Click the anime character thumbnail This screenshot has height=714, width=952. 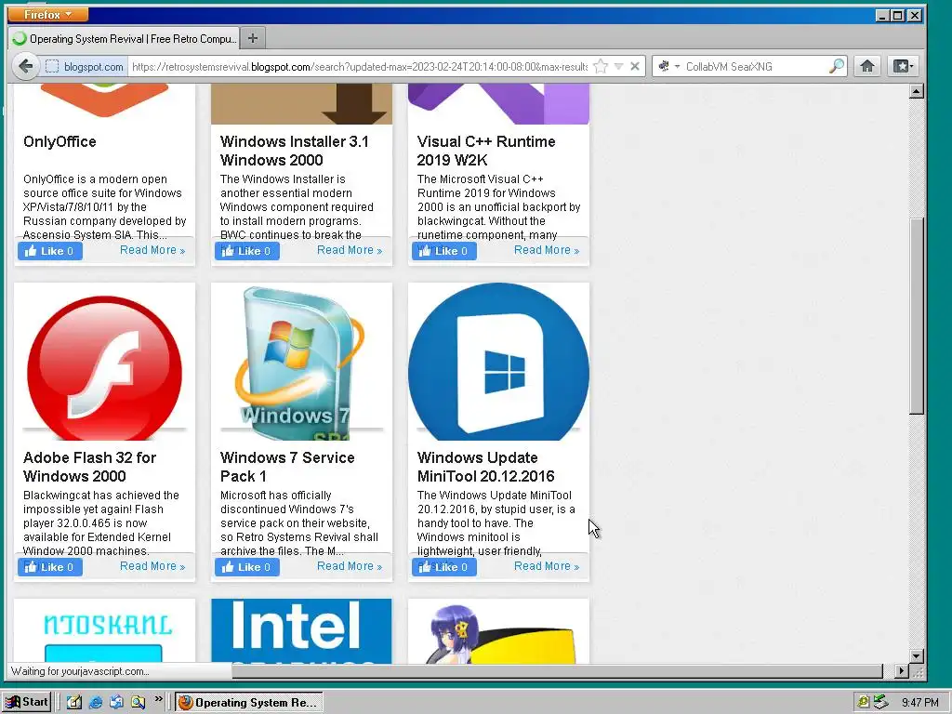click(x=498, y=631)
